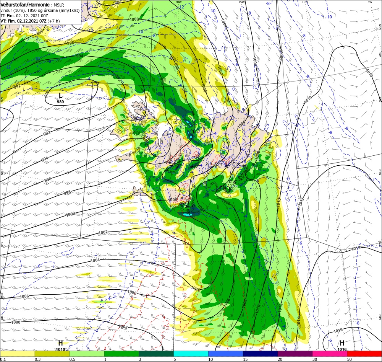Click the 20W longitude label
The image size is (382, 362).
pyautogui.click(x=178, y=2)
